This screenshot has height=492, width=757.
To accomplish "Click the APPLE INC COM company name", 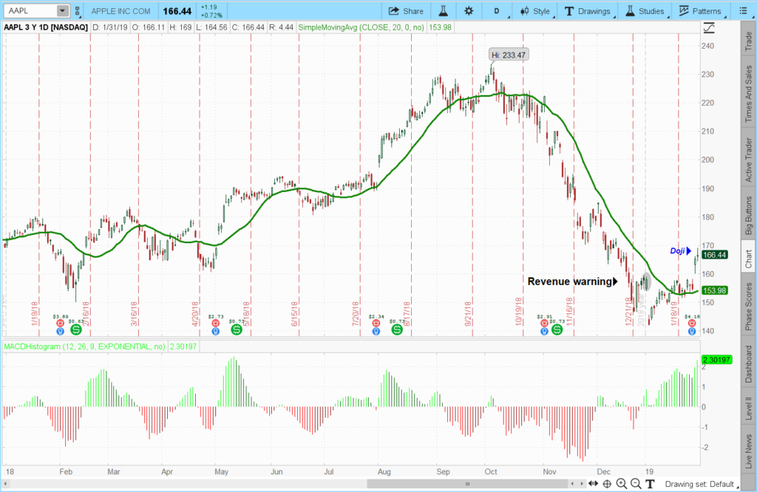I will click(120, 11).
